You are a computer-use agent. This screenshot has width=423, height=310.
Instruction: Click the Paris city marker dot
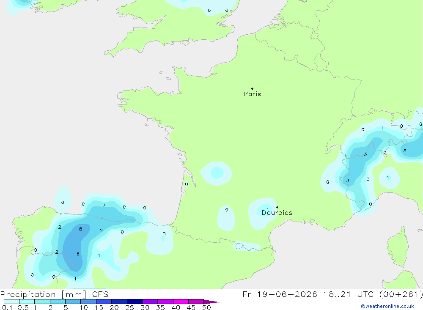[252, 88]
